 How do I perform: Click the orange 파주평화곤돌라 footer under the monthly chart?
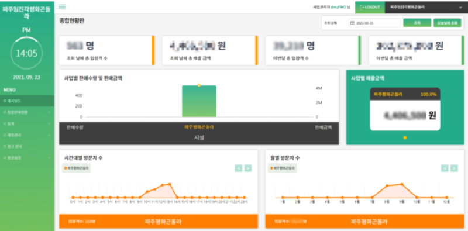pyautogui.click(x=364, y=222)
